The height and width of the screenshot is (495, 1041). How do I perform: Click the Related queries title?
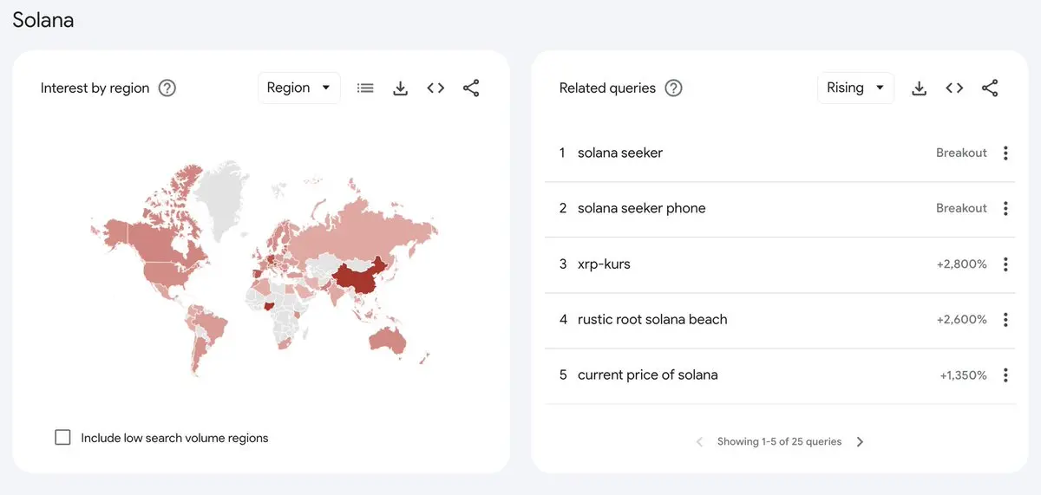[x=607, y=88]
